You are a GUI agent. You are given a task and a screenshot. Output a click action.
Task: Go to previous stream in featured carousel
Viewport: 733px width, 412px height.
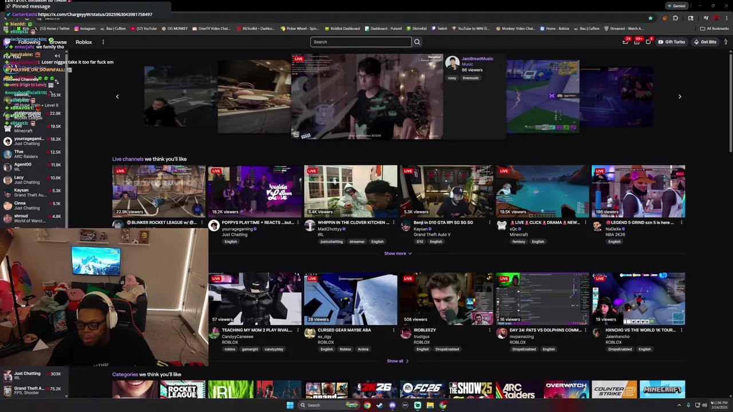point(117,97)
